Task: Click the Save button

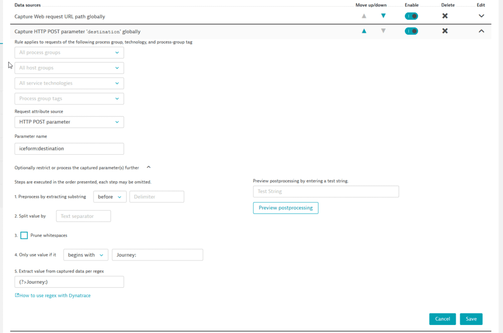Action: tap(471, 319)
